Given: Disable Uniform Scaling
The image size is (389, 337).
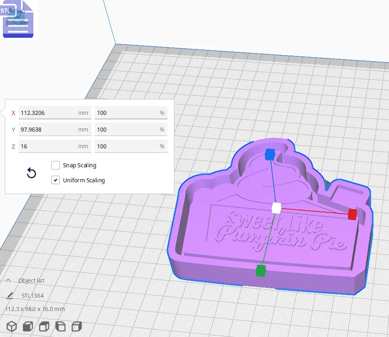Looking at the screenshot, I should (x=55, y=180).
